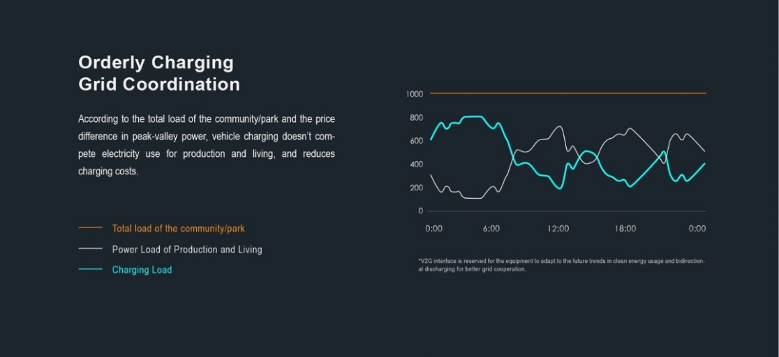This screenshot has width=779, height=357.
Task: Click the leftmost 0:00 x-axis label
Action: click(434, 229)
